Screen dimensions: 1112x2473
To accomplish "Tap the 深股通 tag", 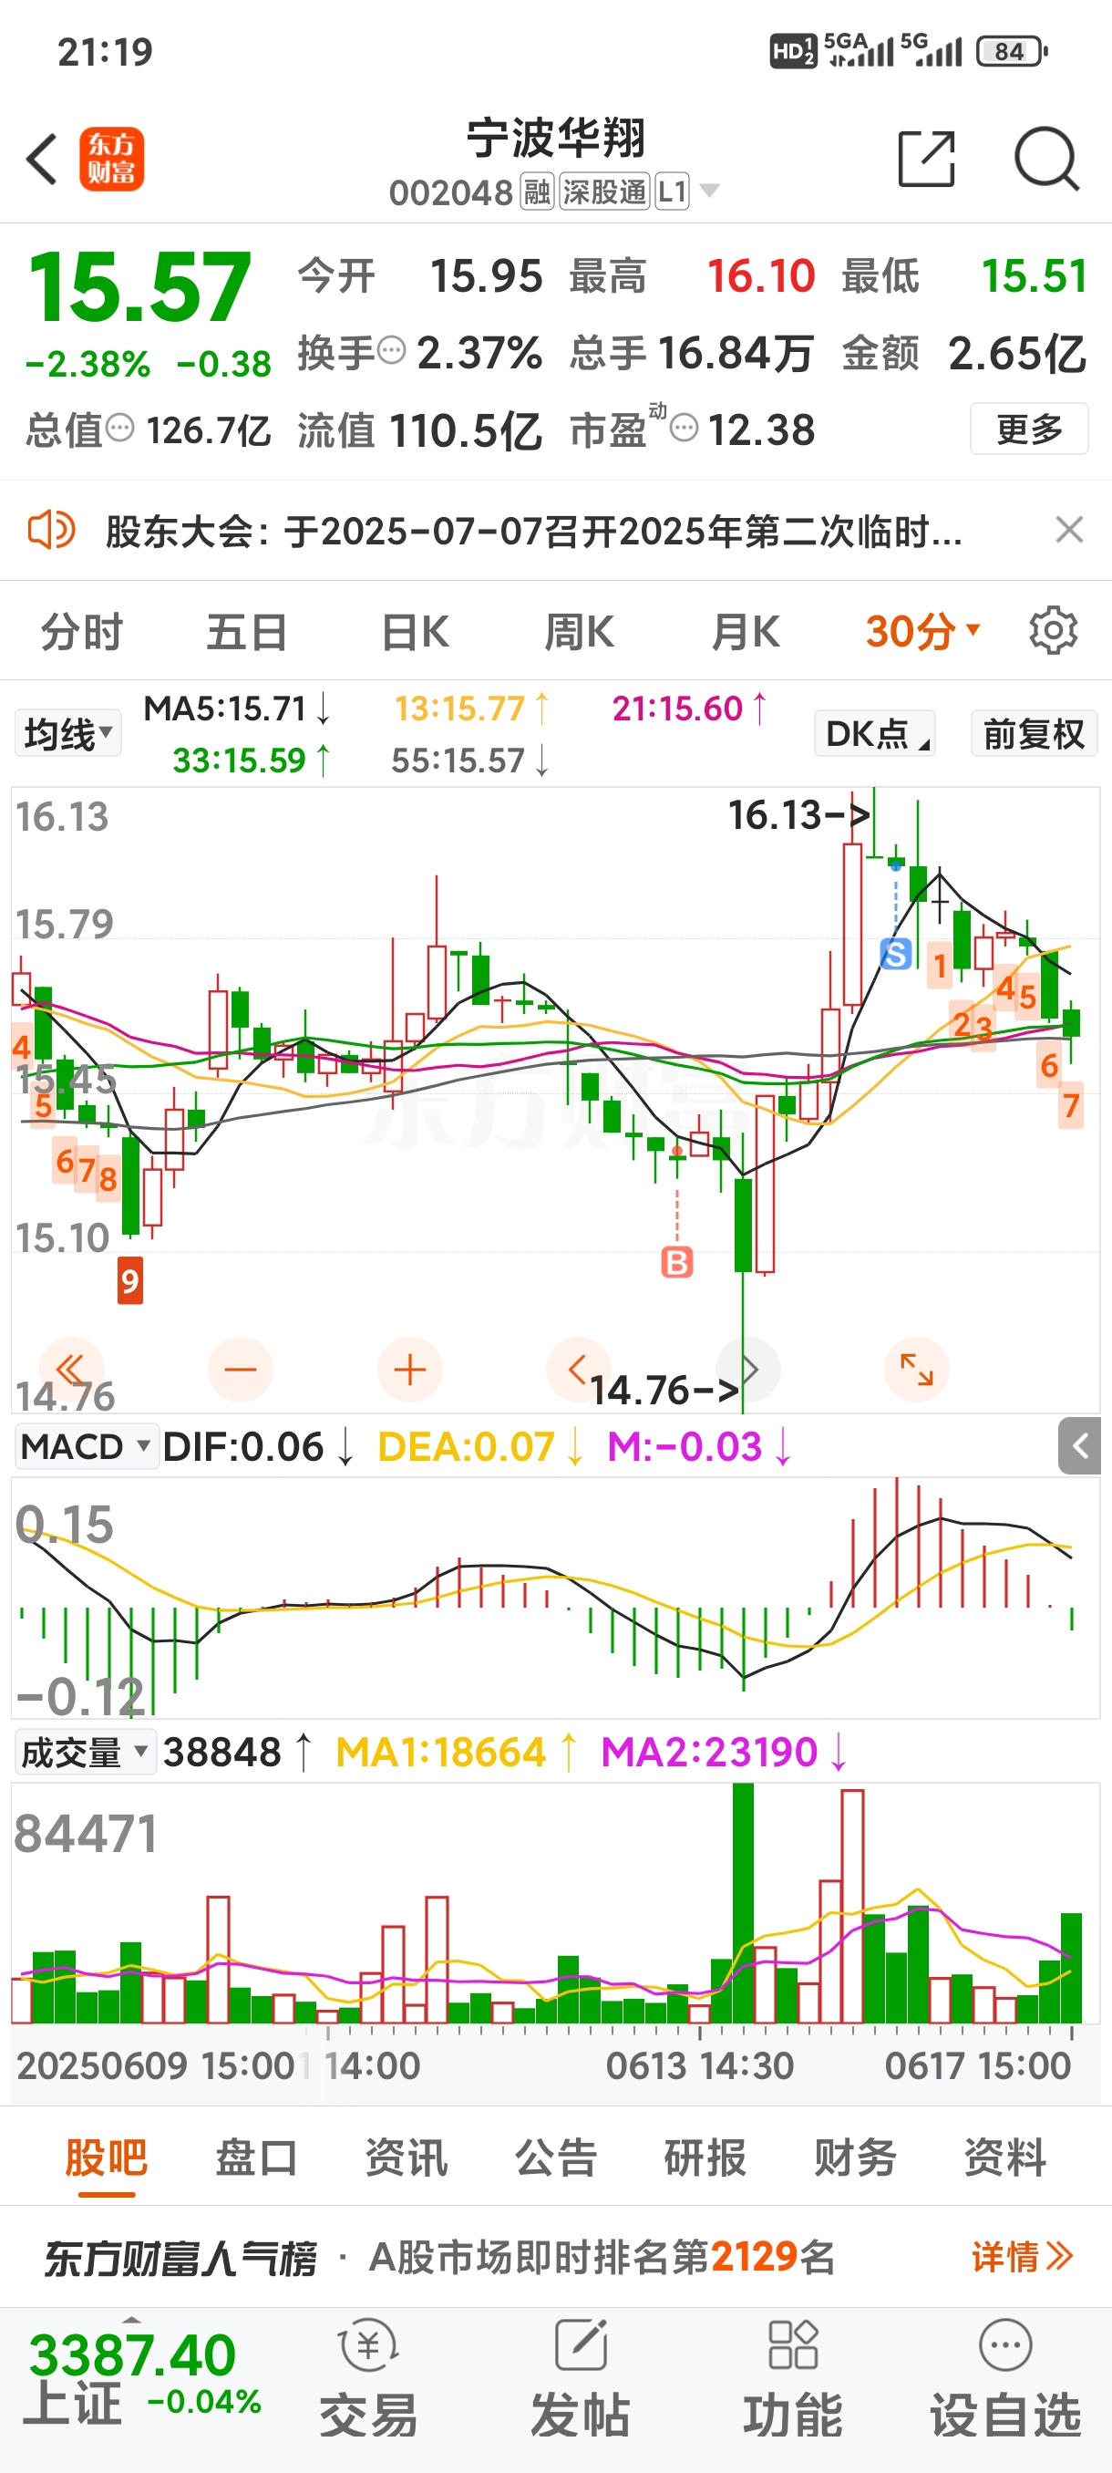I will (x=603, y=192).
